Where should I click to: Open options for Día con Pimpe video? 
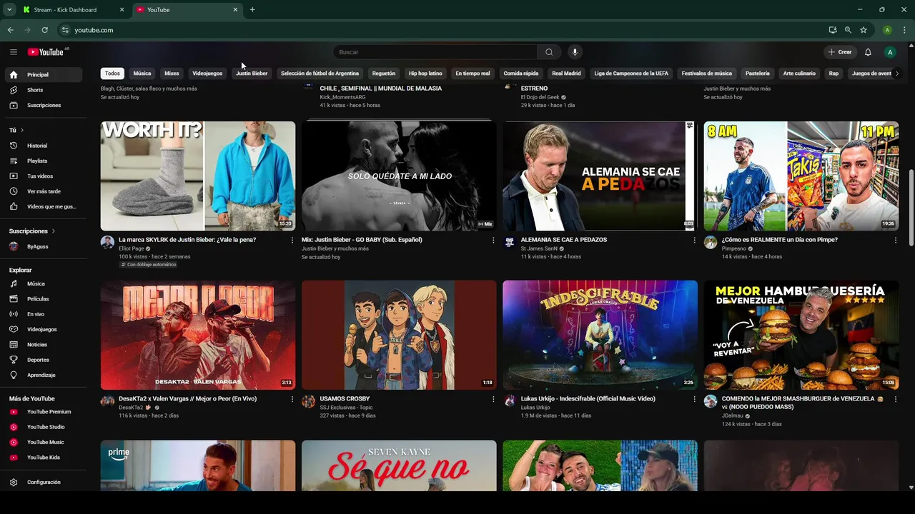(895, 240)
